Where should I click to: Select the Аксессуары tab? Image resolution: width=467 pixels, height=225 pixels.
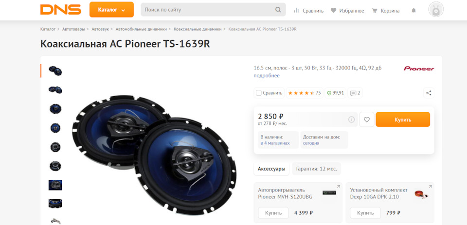pos(271,169)
